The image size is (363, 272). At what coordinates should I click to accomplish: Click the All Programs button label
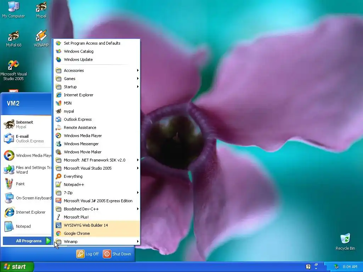(x=29, y=241)
